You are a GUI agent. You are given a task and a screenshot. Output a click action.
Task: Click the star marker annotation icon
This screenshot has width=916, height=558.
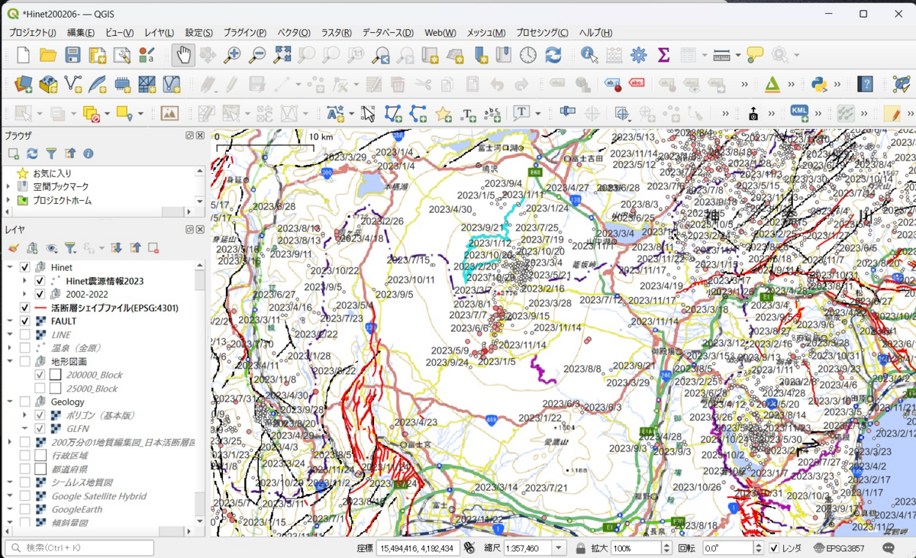tap(443, 114)
